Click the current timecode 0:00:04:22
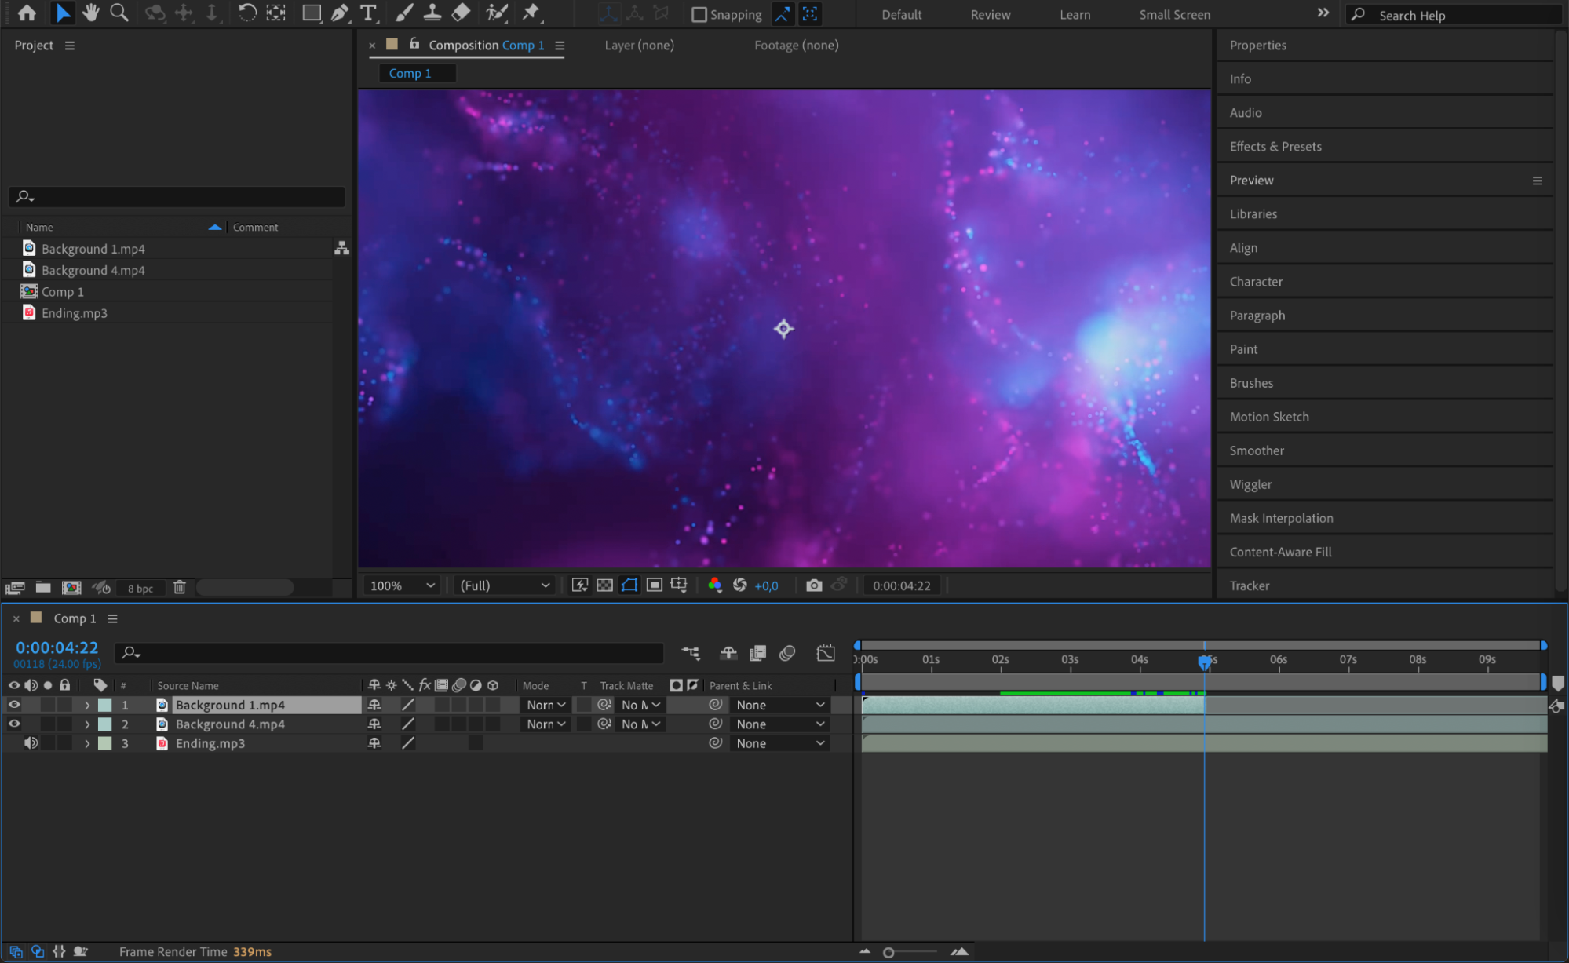The height and width of the screenshot is (963, 1569). click(57, 647)
